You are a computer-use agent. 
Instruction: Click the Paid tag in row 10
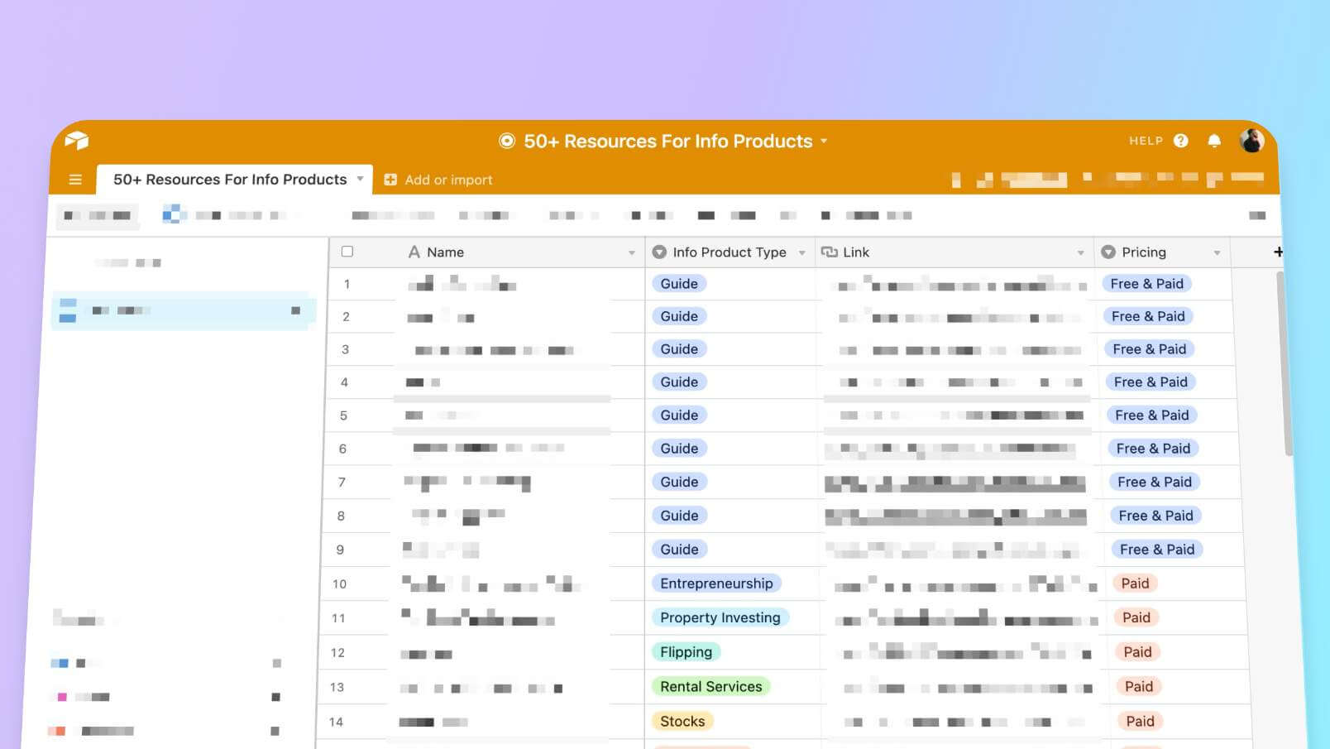coord(1136,583)
